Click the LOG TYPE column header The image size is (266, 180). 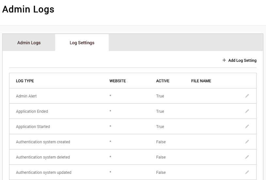point(25,81)
